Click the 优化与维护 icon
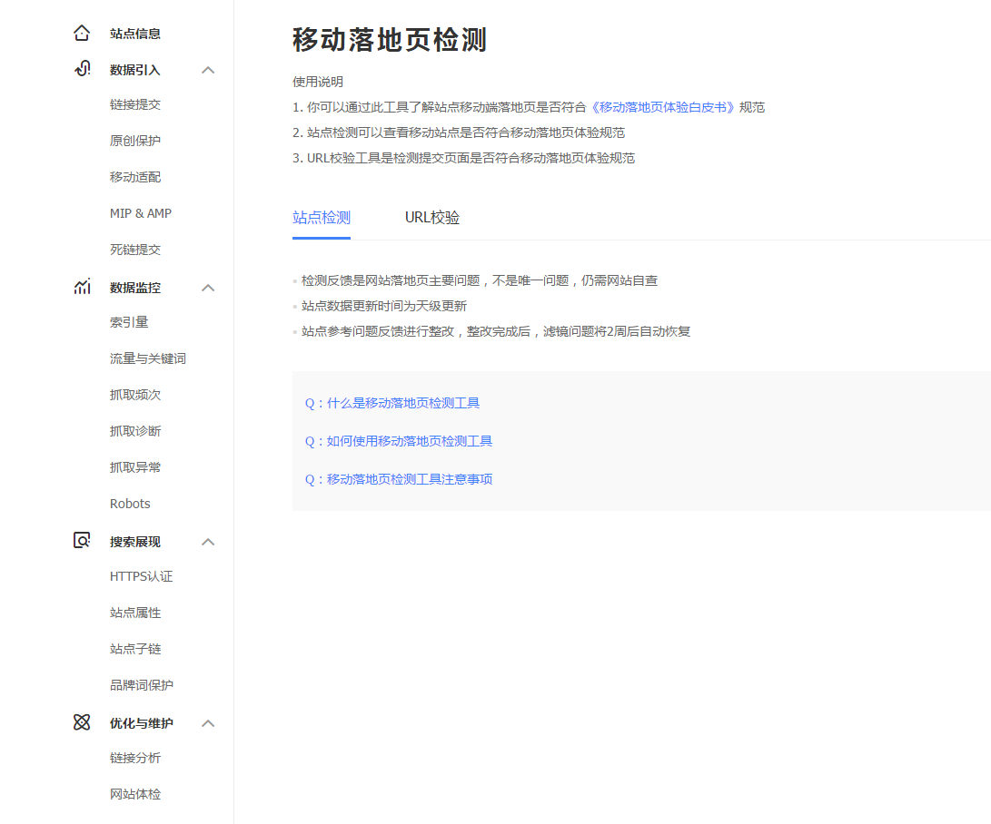 point(82,722)
